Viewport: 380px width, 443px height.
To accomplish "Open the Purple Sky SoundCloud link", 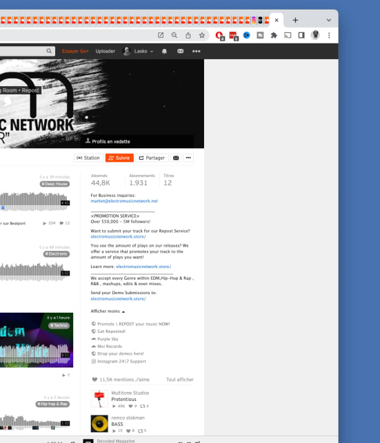I will click(x=105, y=339).
